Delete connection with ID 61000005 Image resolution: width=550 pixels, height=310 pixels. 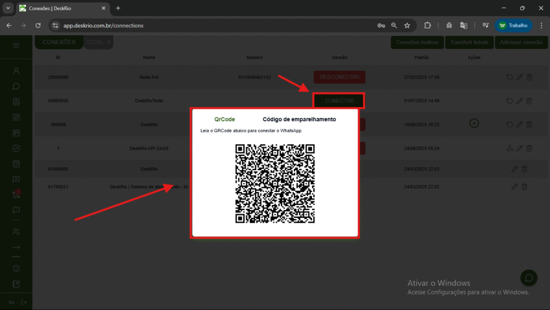(x=524, y=169)
